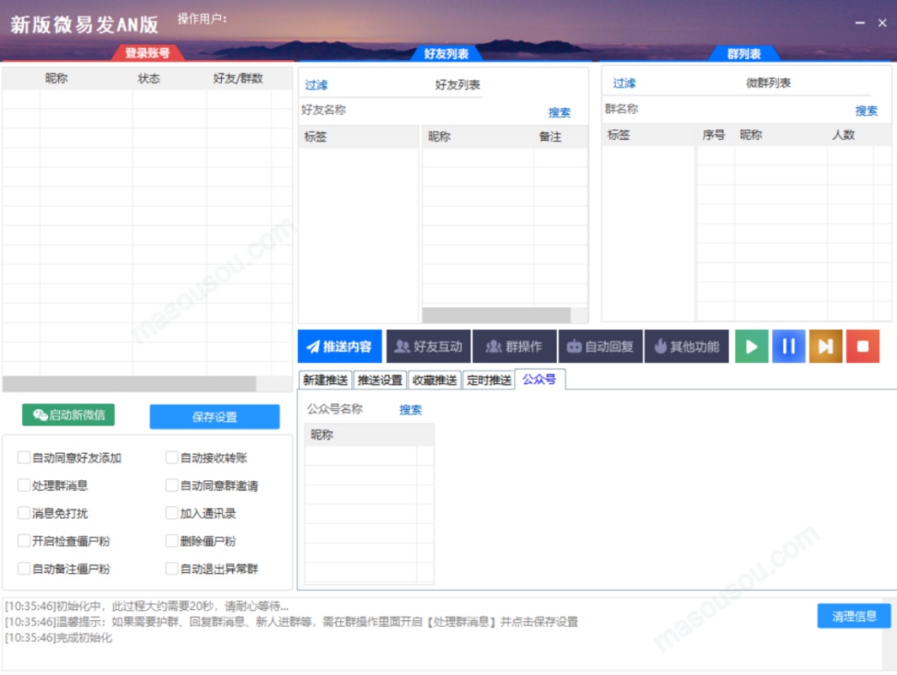Click 状态 column header in account table
The image size is (897, 675).
pos(149,78)
